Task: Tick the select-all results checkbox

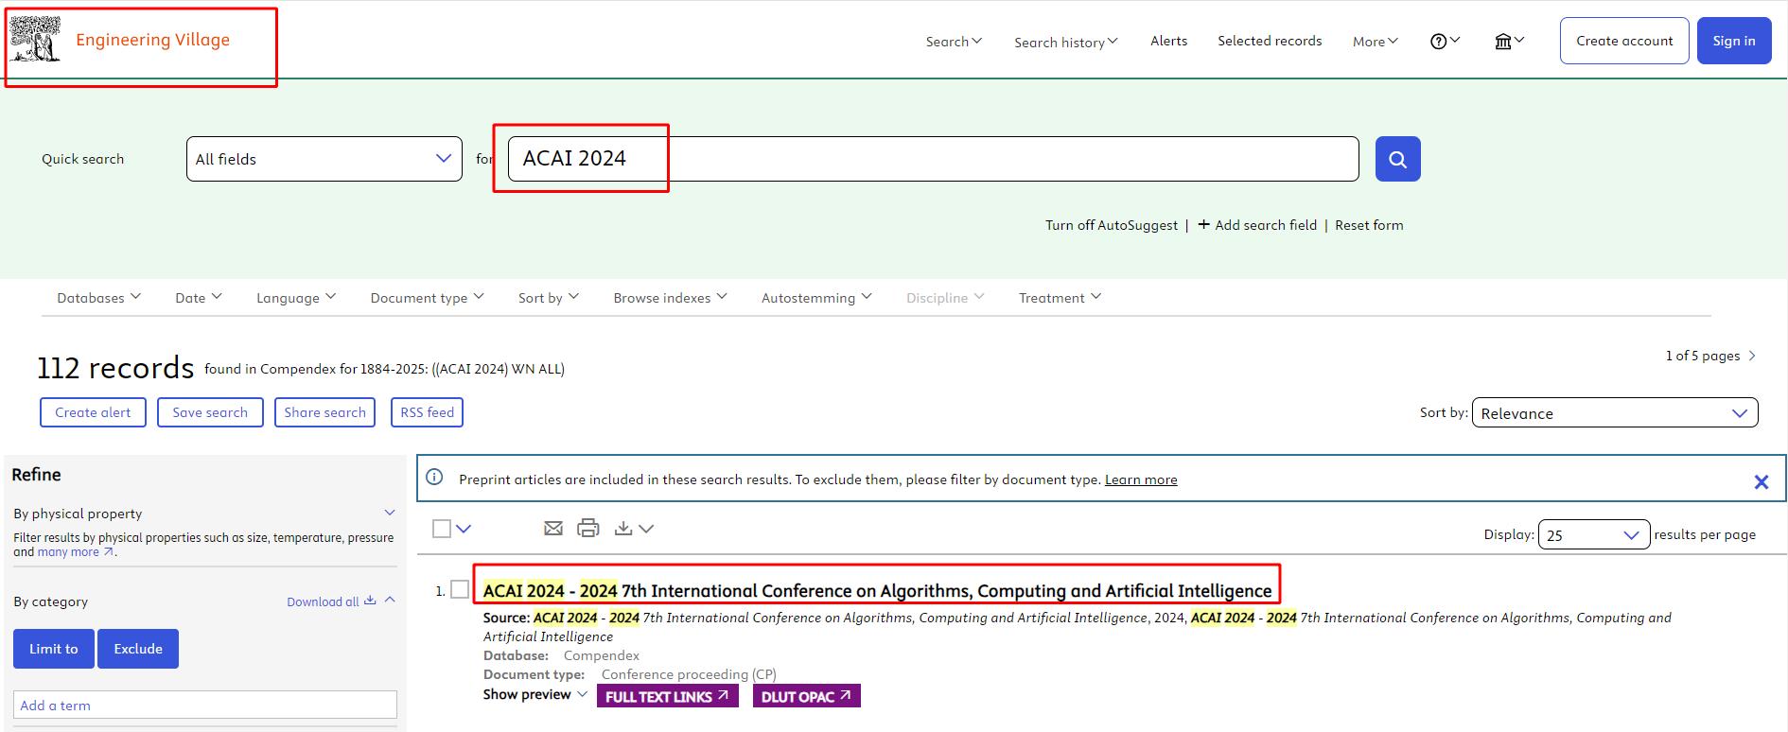Action: point(442,529)
